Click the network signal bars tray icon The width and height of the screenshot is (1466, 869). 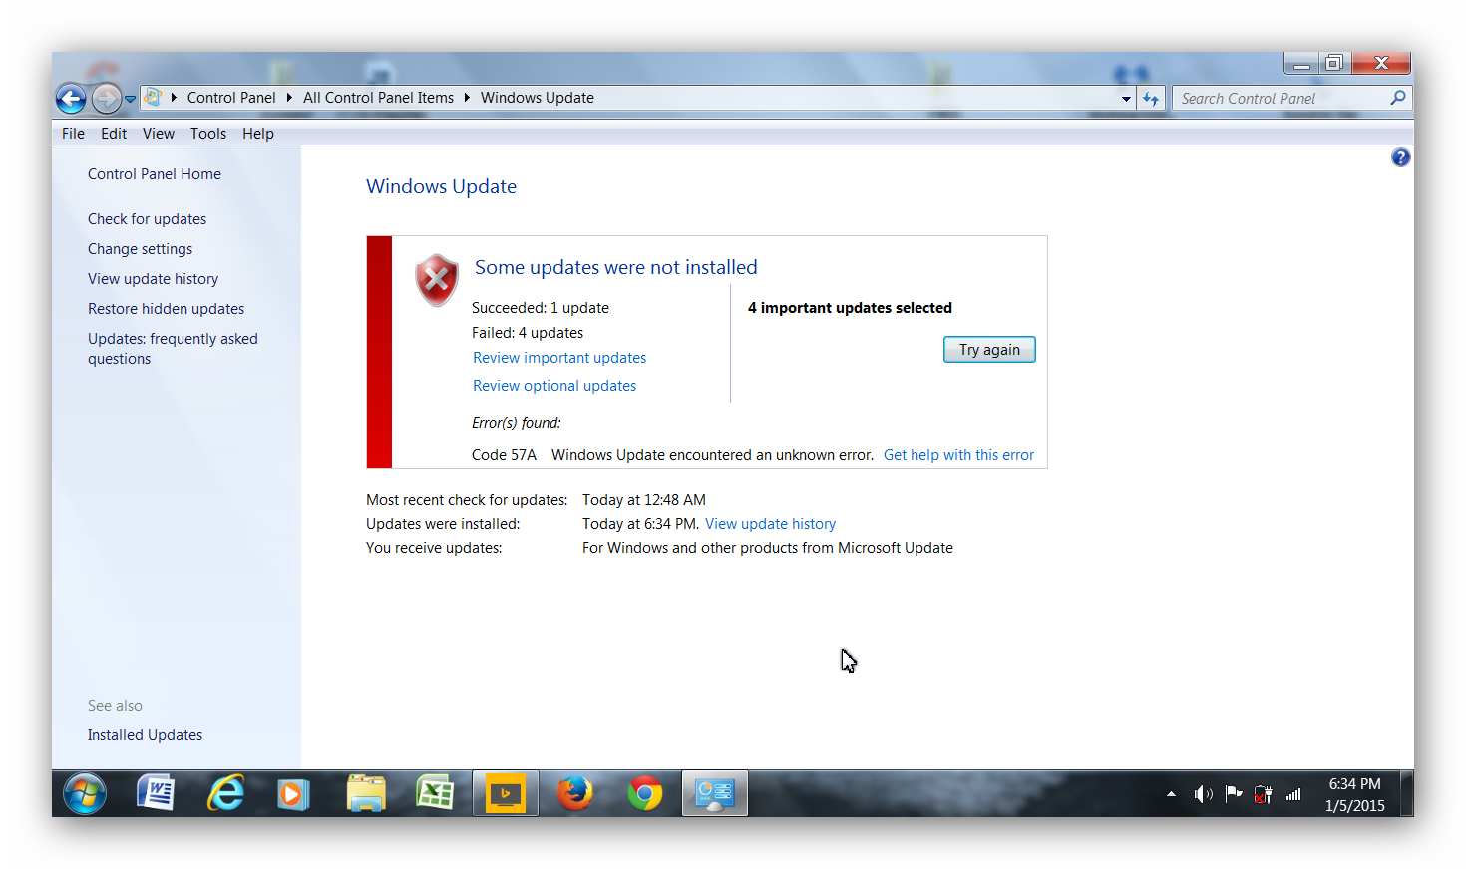tap(1293, 794)
